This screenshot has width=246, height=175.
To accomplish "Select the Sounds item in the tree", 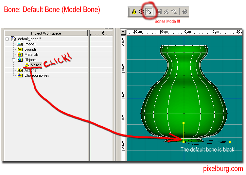I will (30, 49).
